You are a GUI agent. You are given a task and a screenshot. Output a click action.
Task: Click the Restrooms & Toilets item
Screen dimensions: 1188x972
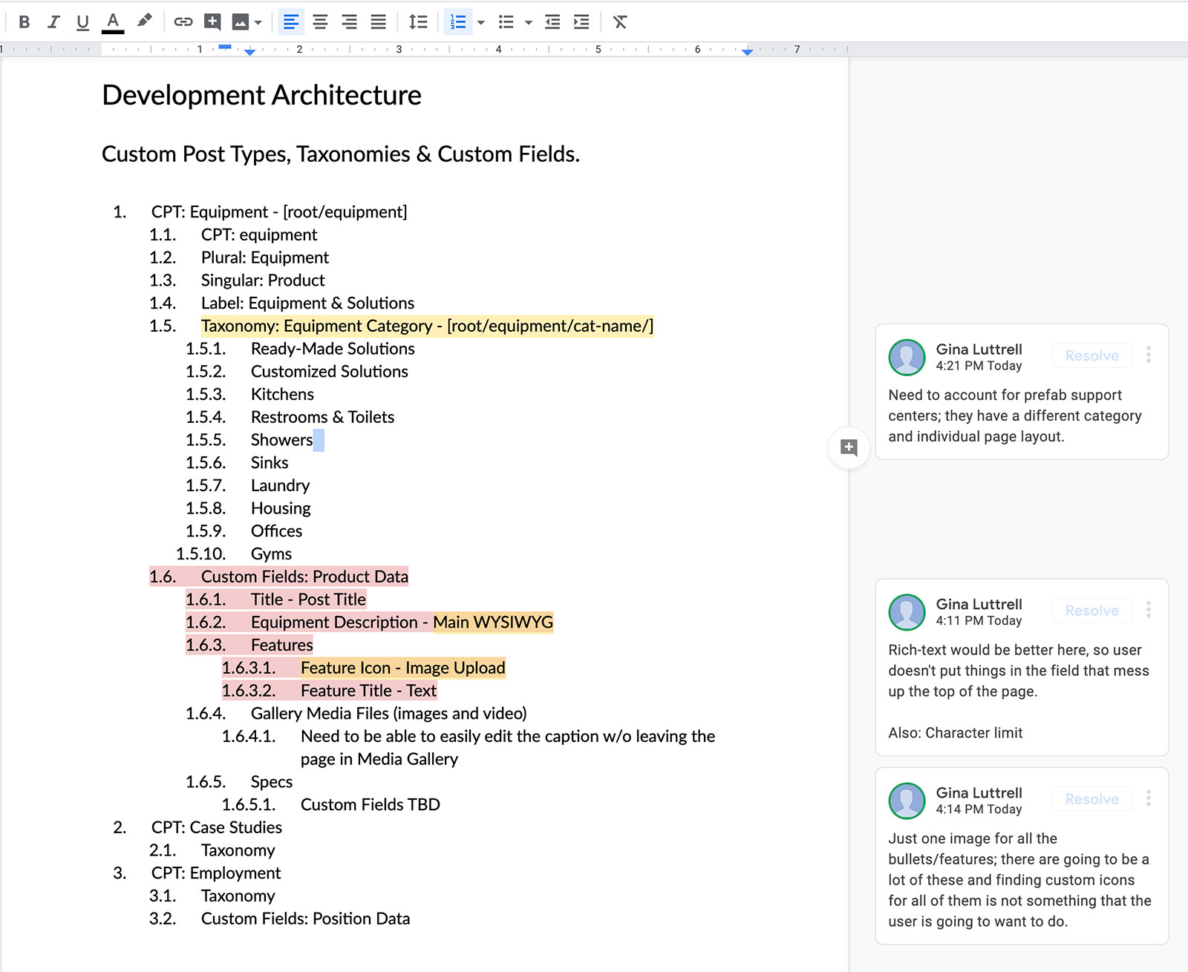322,417
